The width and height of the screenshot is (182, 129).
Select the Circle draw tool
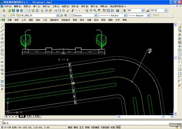pyautogui.click(x=2, y=50)
